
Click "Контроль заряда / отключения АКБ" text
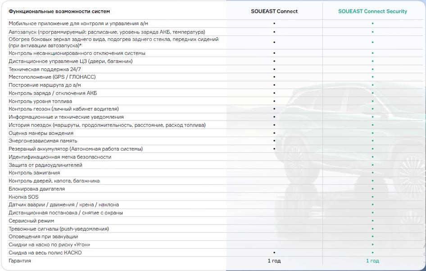53,93
